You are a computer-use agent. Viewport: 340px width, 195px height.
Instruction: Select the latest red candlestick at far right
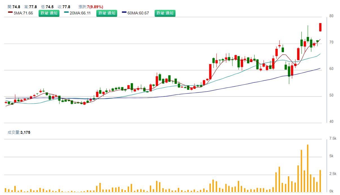coord(320,27)
